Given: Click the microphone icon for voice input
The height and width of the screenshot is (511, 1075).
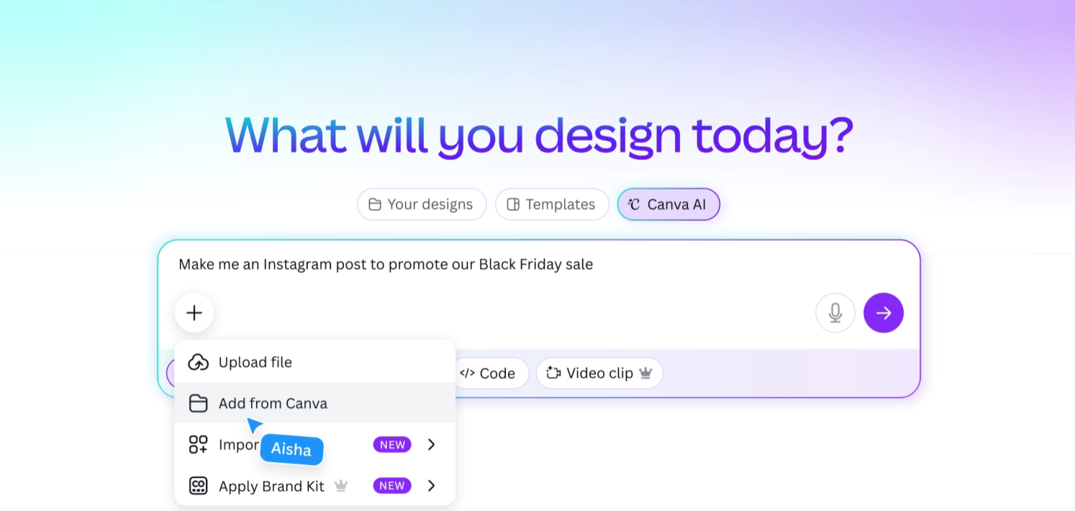Looking at the screenshot, I should pos(835,312).
